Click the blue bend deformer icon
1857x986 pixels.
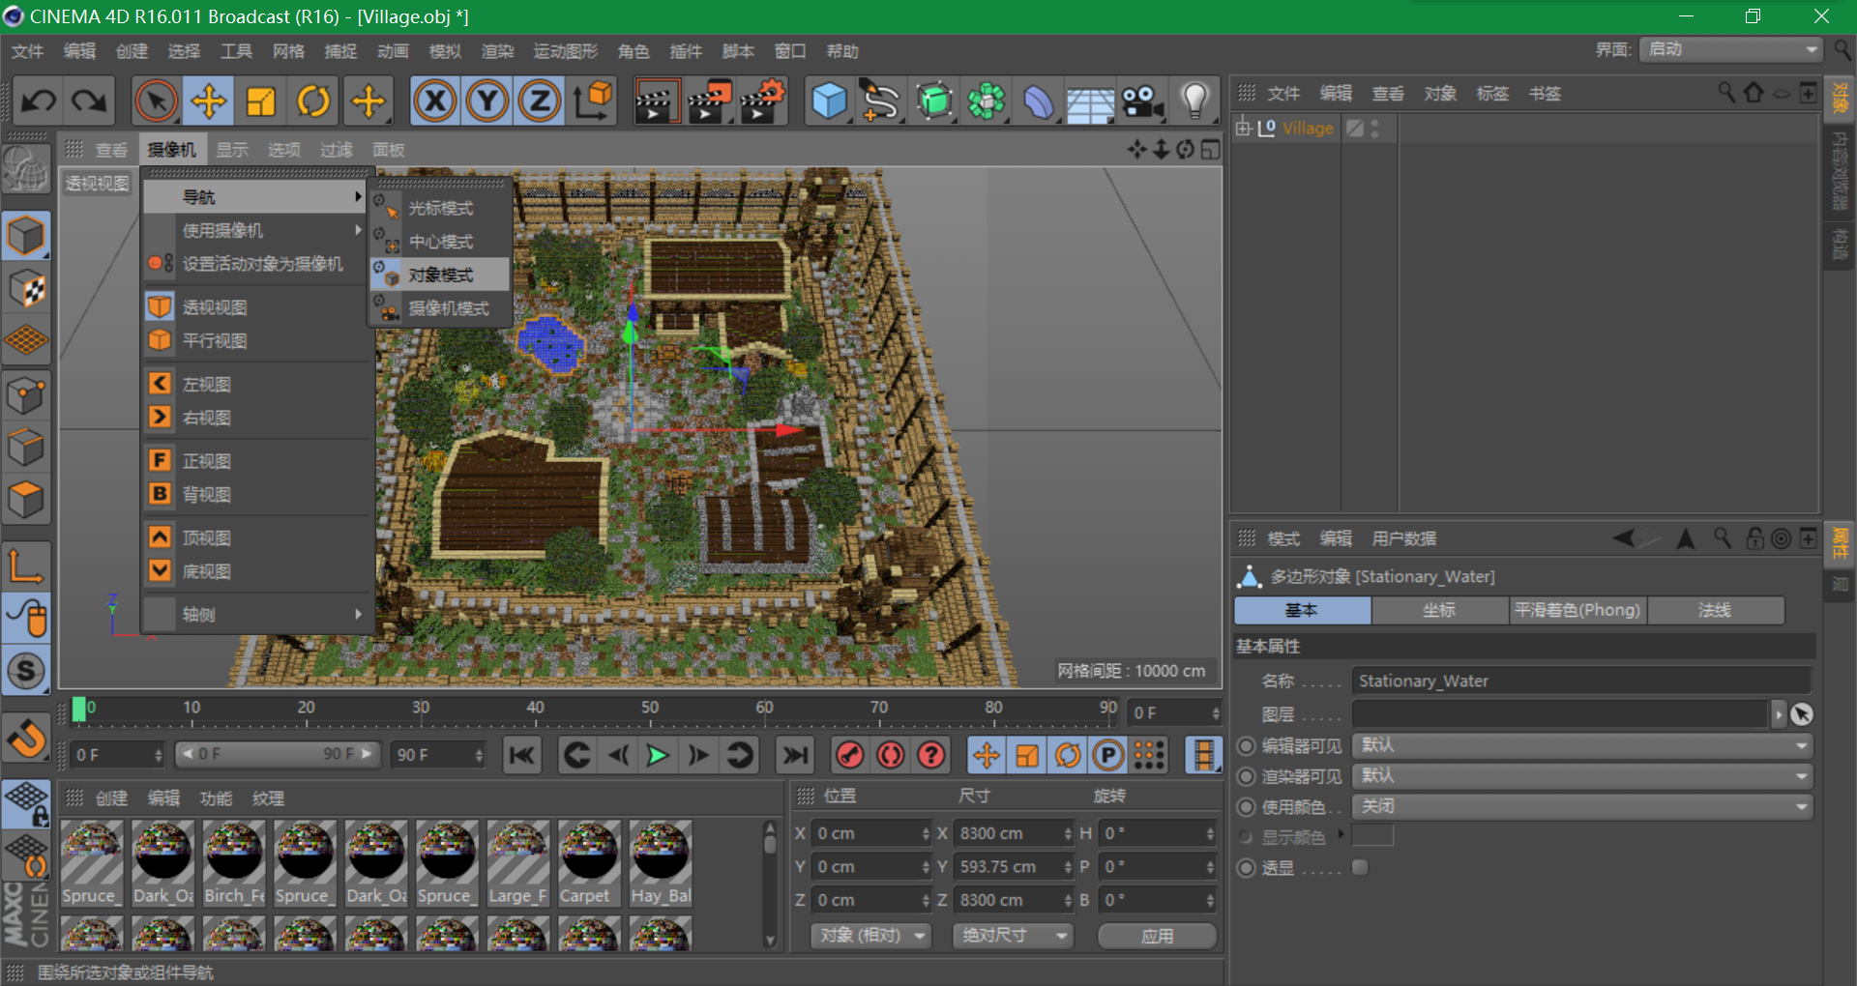coord(1039,101)
